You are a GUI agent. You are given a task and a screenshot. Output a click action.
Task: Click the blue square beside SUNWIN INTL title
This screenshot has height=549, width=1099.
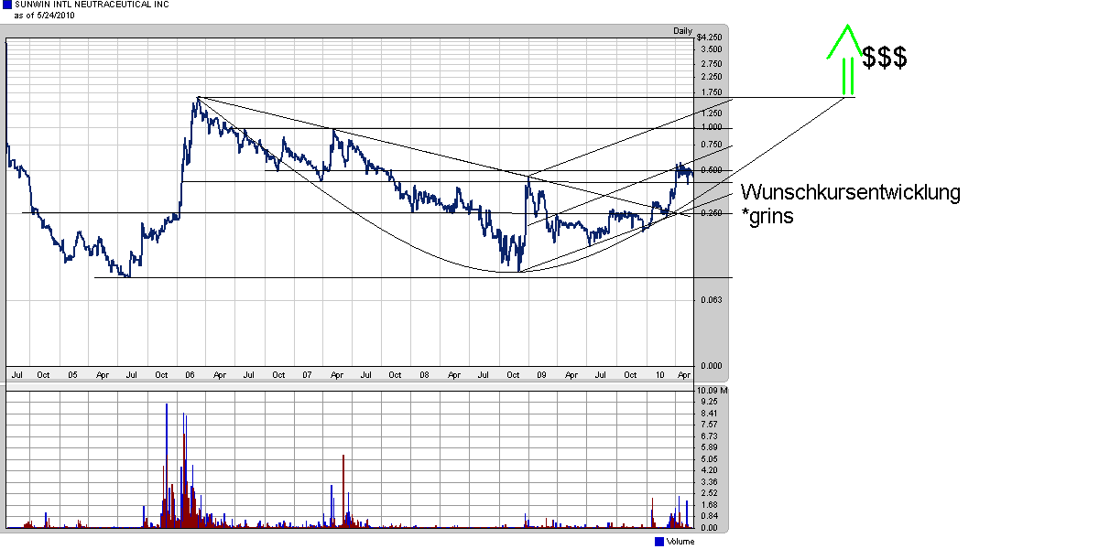point(7,5)
